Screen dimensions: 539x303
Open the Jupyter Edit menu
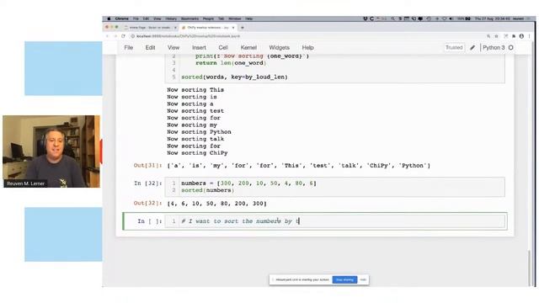[150, 47]
